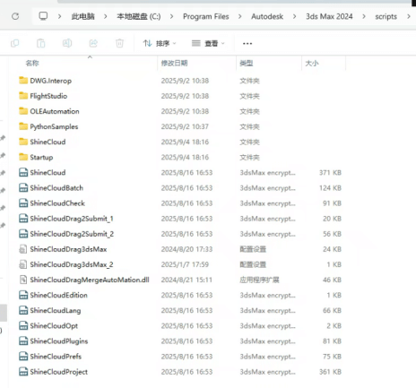The image size is (416, 388).
Task: Go to 3ds Max 2024 in breadcrumb
Action: coord(329,16)
